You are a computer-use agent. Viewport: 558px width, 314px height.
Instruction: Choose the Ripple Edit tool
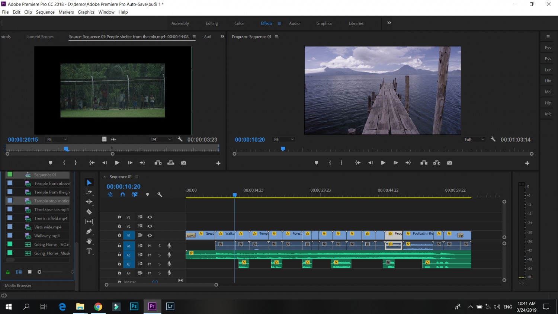click(x=89, y=202)
